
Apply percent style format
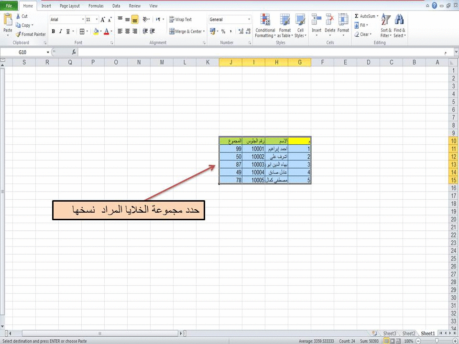click(223, 32)
